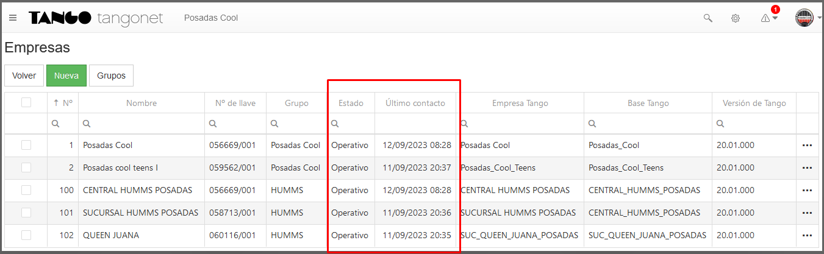Click HUMMS group in QUEEN JUANA row

pos(287,235)
